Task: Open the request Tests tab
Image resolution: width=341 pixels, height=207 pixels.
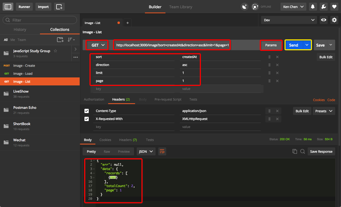Action: [x=193, y=100]
